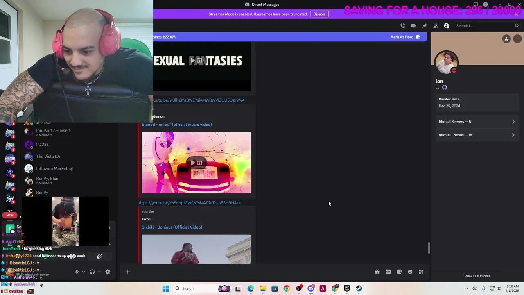The image size is (524, 295).
Task: Open the "bleood - nines" video title link
Action: point(177,125)
